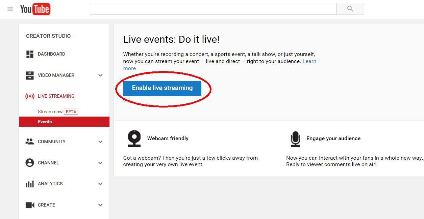The image size is (424, 219).
Task: Click the Video Manager icon
Action: (x=29, y=75)
